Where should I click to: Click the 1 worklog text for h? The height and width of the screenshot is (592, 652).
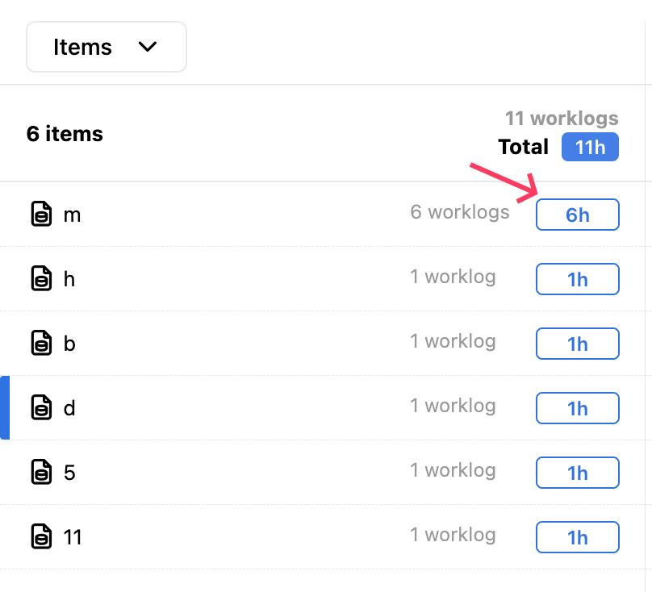tap(453, 277)
